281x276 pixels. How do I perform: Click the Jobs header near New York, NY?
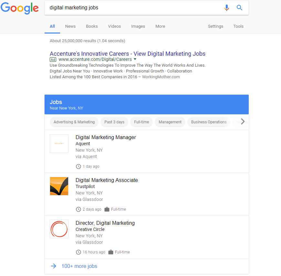[146, 104]
